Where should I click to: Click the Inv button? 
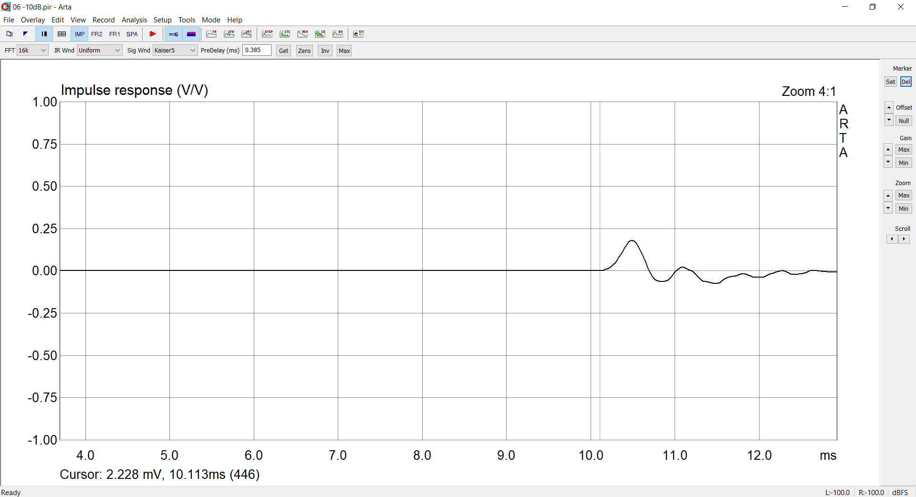pyautogui.click(x=325, y=51)
